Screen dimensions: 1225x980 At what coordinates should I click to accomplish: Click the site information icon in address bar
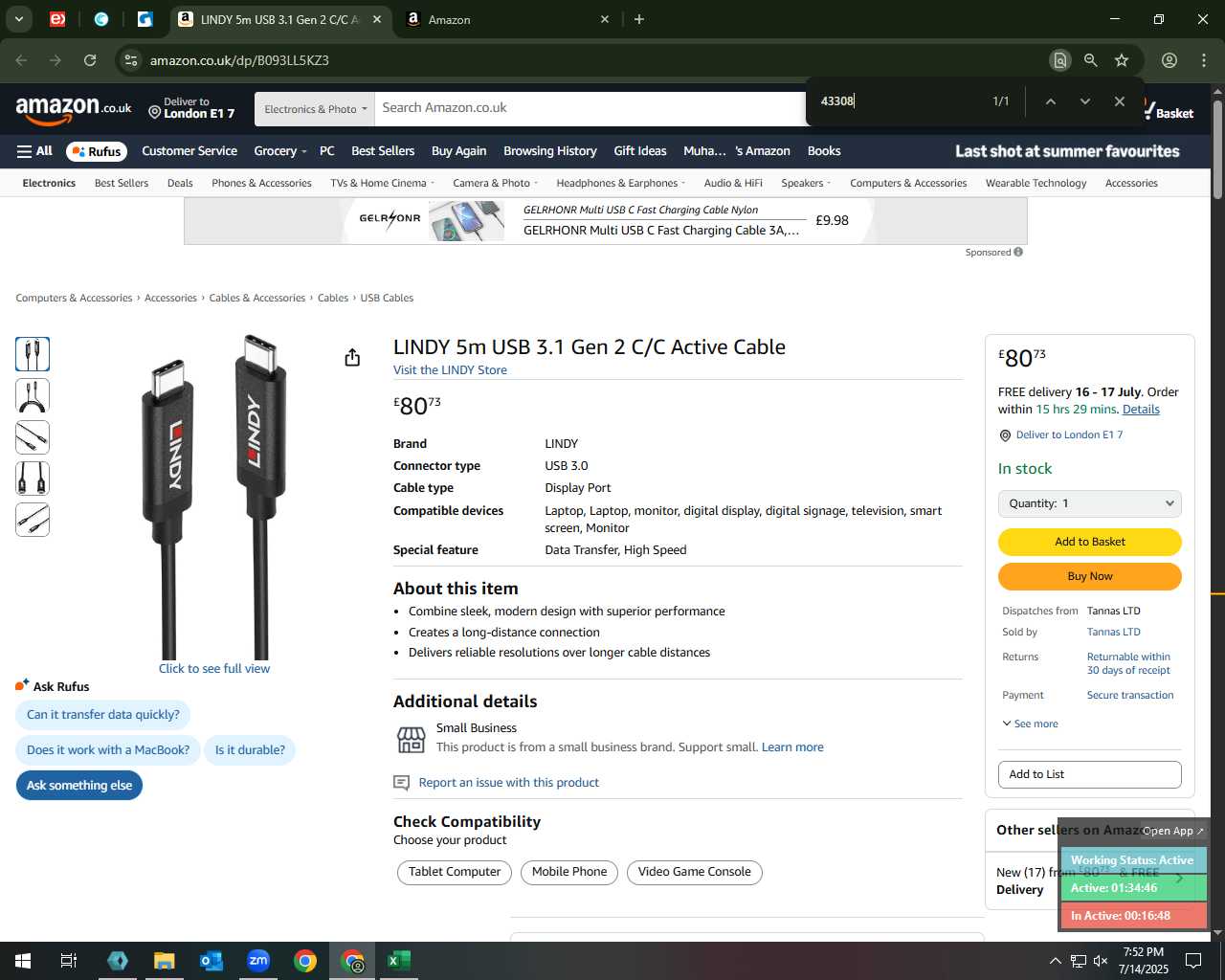click(131, 60)
